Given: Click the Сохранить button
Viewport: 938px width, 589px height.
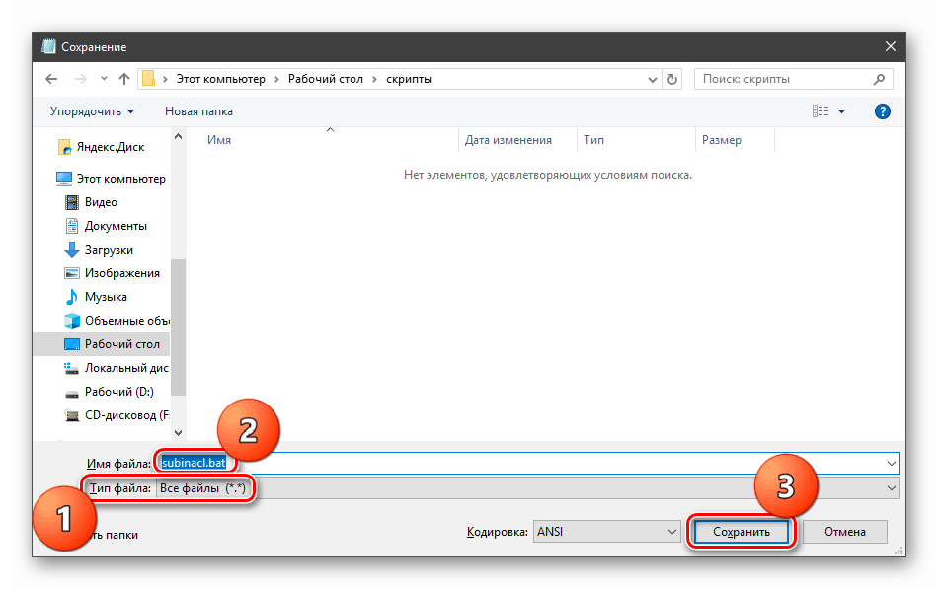Looking at the screenshot, I should 742,531.
